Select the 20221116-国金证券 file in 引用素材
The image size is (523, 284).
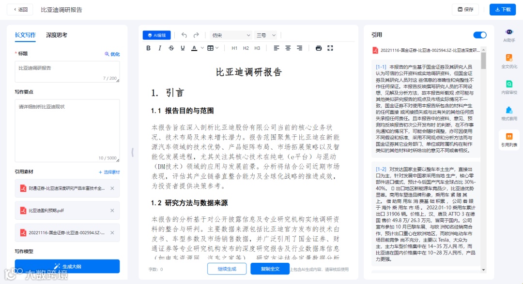click(67, 233)
